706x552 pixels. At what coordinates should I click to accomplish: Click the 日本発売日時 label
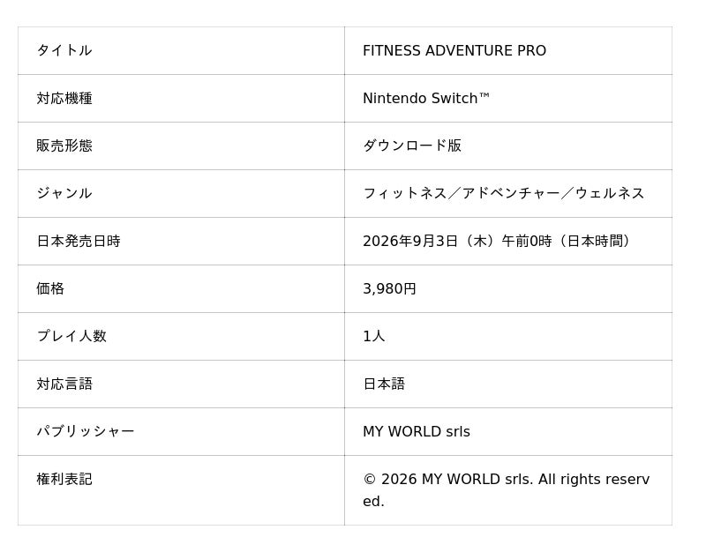pyautogui.click(x=79, y=241)
